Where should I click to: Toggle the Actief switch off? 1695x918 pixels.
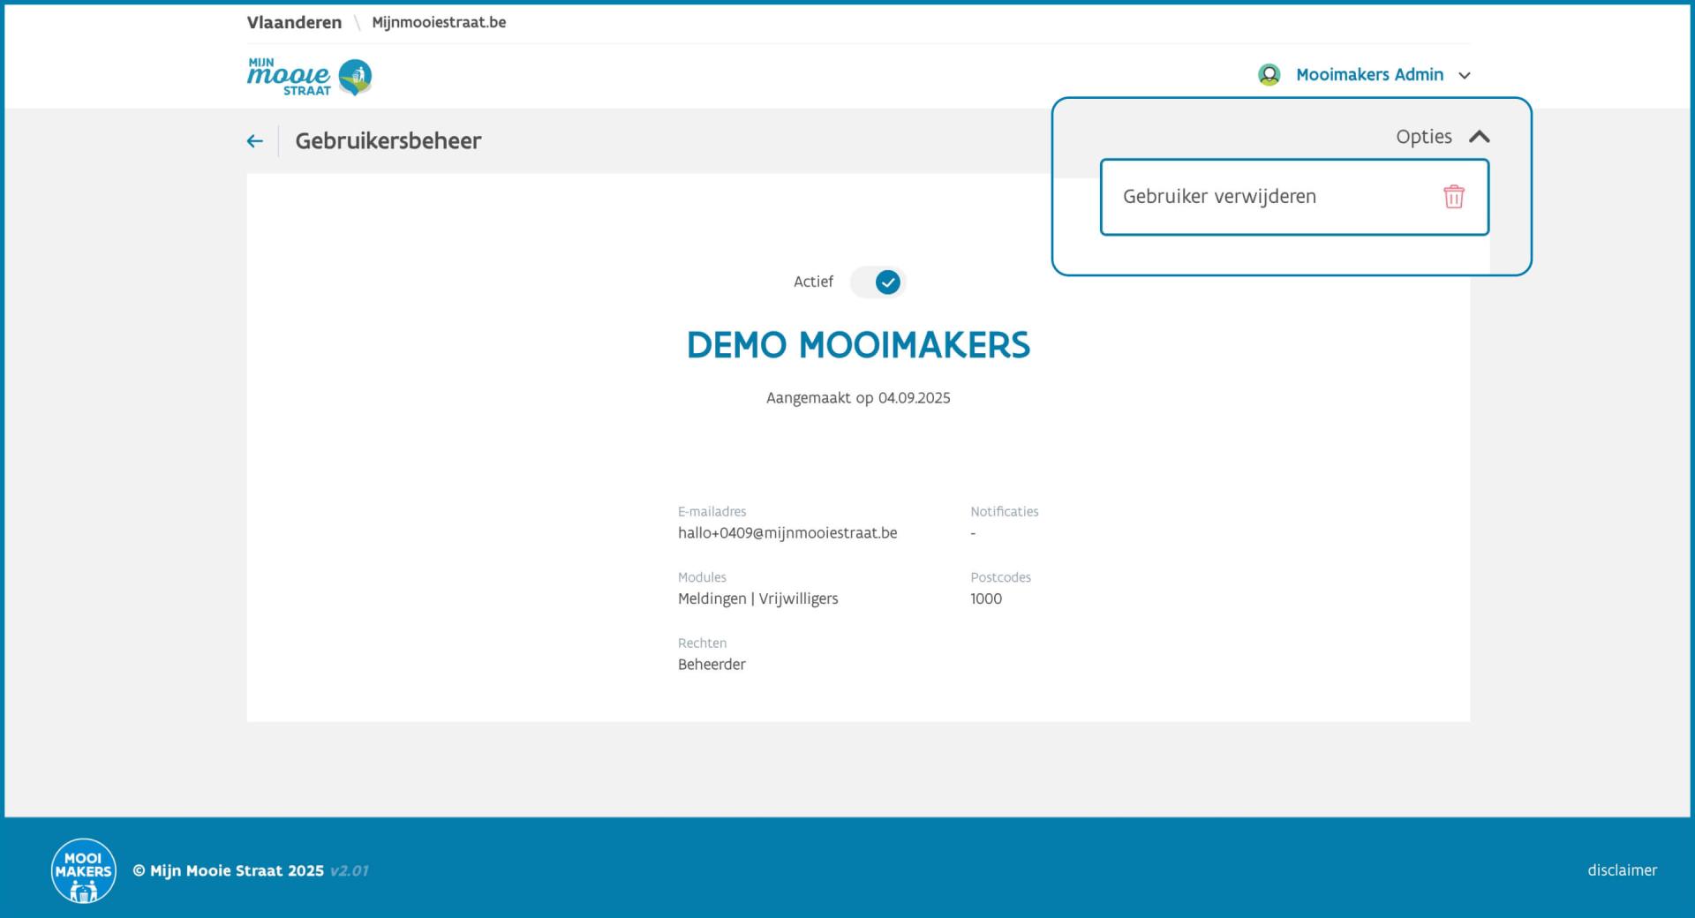click(x=878, y=282)
